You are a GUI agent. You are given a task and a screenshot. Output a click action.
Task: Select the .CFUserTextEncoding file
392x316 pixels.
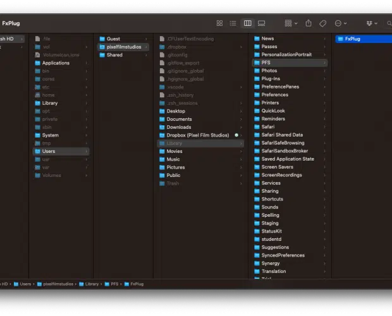point(201,39)
